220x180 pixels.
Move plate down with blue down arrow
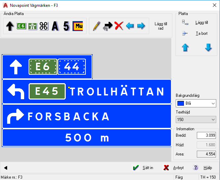pos(208,48)
